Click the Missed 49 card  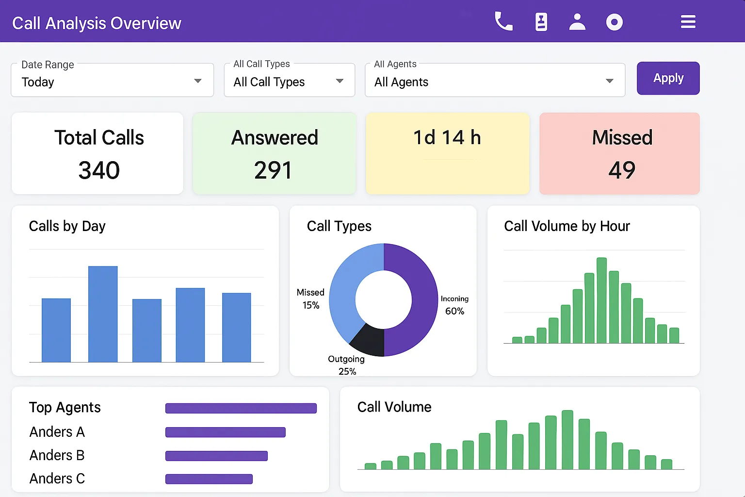tap(619, 153)
